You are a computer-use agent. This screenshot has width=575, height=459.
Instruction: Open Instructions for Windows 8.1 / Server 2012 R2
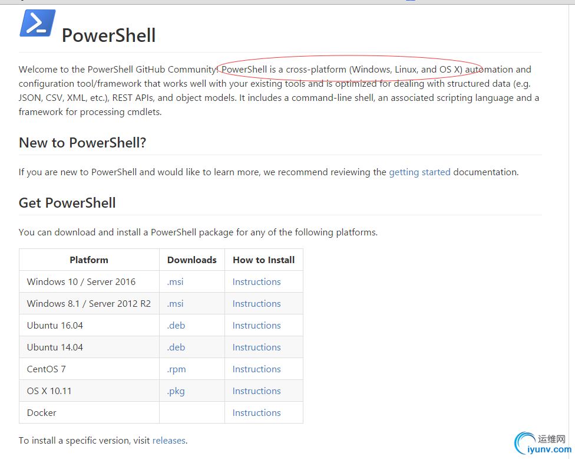tap(257, 304)
